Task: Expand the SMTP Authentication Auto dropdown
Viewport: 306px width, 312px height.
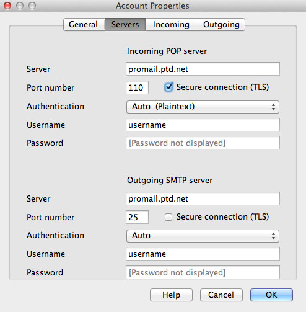Action: [x=203, y=236]
